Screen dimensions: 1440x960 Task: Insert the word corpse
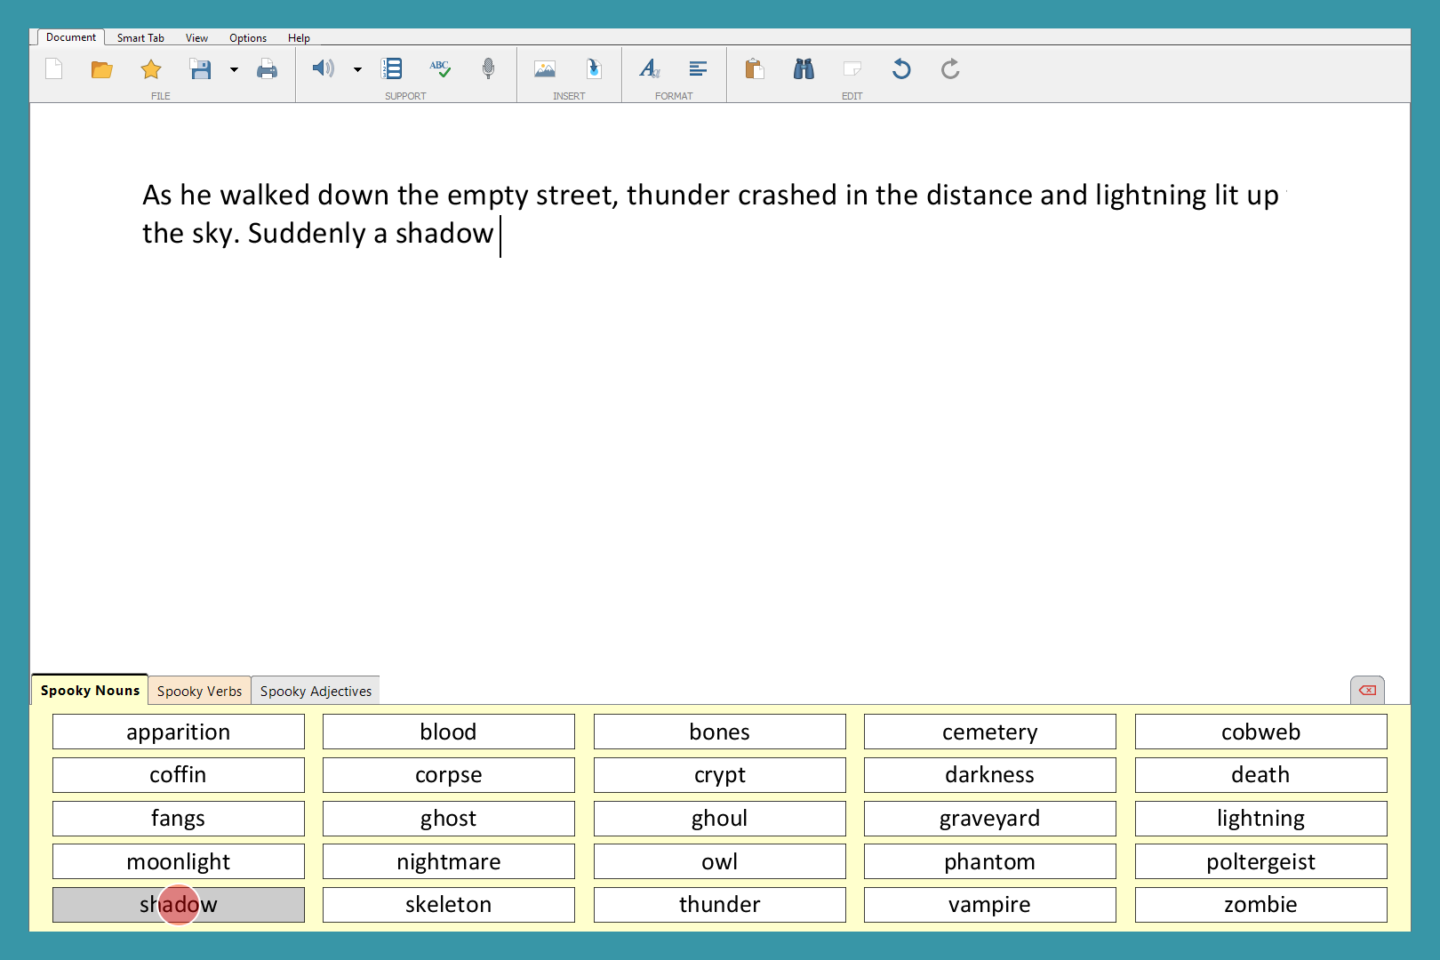click(449, 775)
